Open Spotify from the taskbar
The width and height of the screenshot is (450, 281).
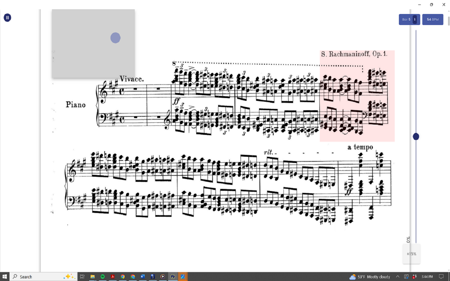pos(102,277)
